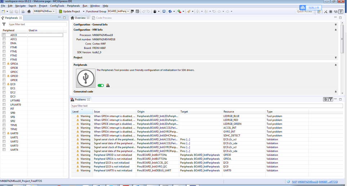347x186 pixels.
Task: Click the Quick Access field
Action: click(305, 12)
